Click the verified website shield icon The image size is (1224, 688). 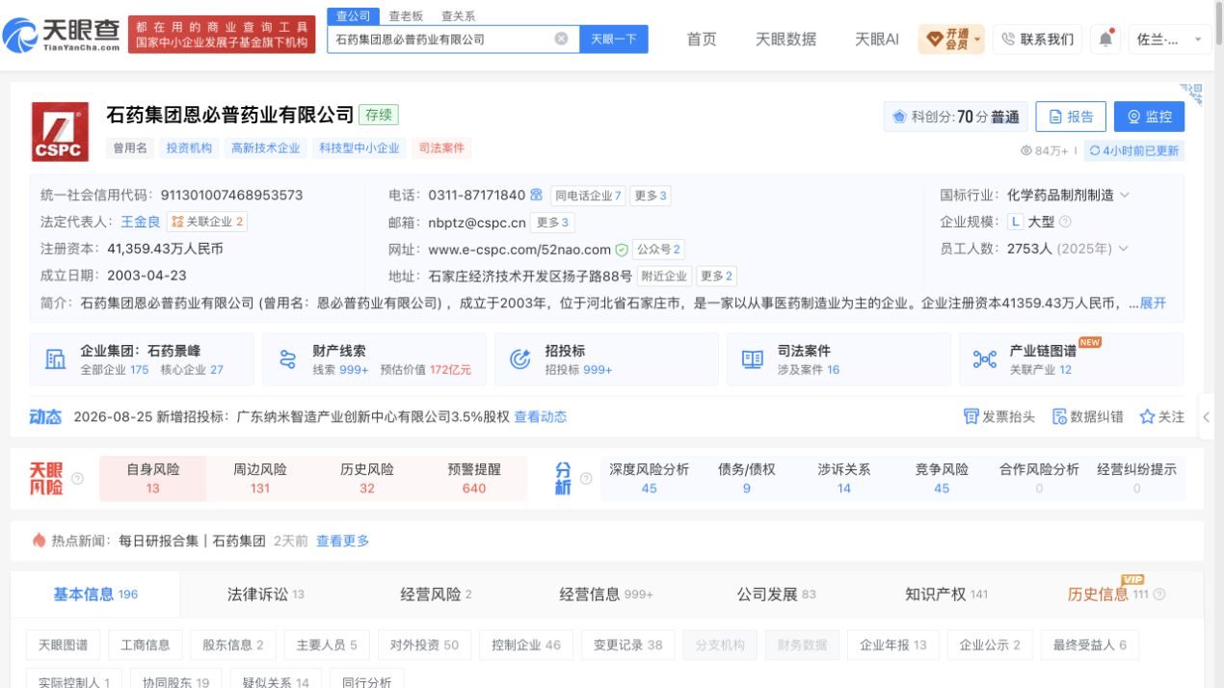point(622,250)
